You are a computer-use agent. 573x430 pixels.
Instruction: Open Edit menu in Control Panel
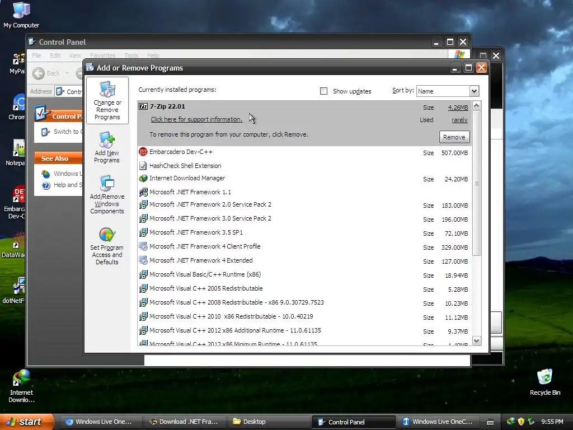pos(55,55)
